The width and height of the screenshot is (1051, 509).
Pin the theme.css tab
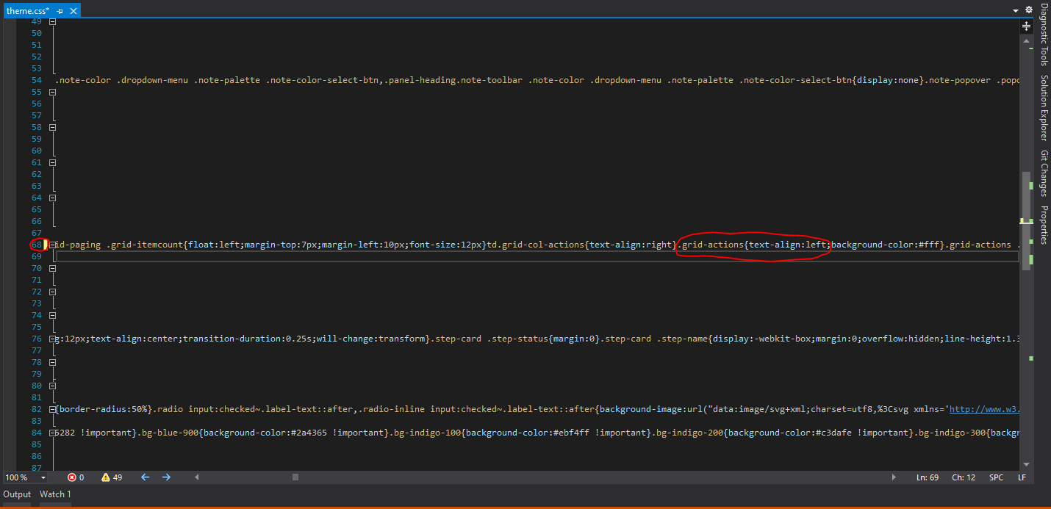pos(60,11)
